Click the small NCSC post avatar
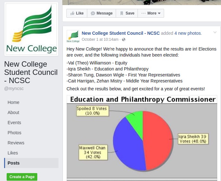The image size is (221, 181). pyautogui.click(x=73, y=36)
